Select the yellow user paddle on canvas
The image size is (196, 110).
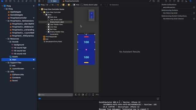(x=86, y=62)
